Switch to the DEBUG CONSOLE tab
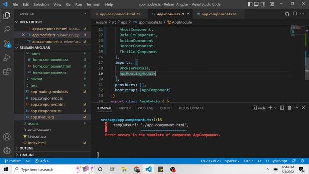 [x=191, y=108]
